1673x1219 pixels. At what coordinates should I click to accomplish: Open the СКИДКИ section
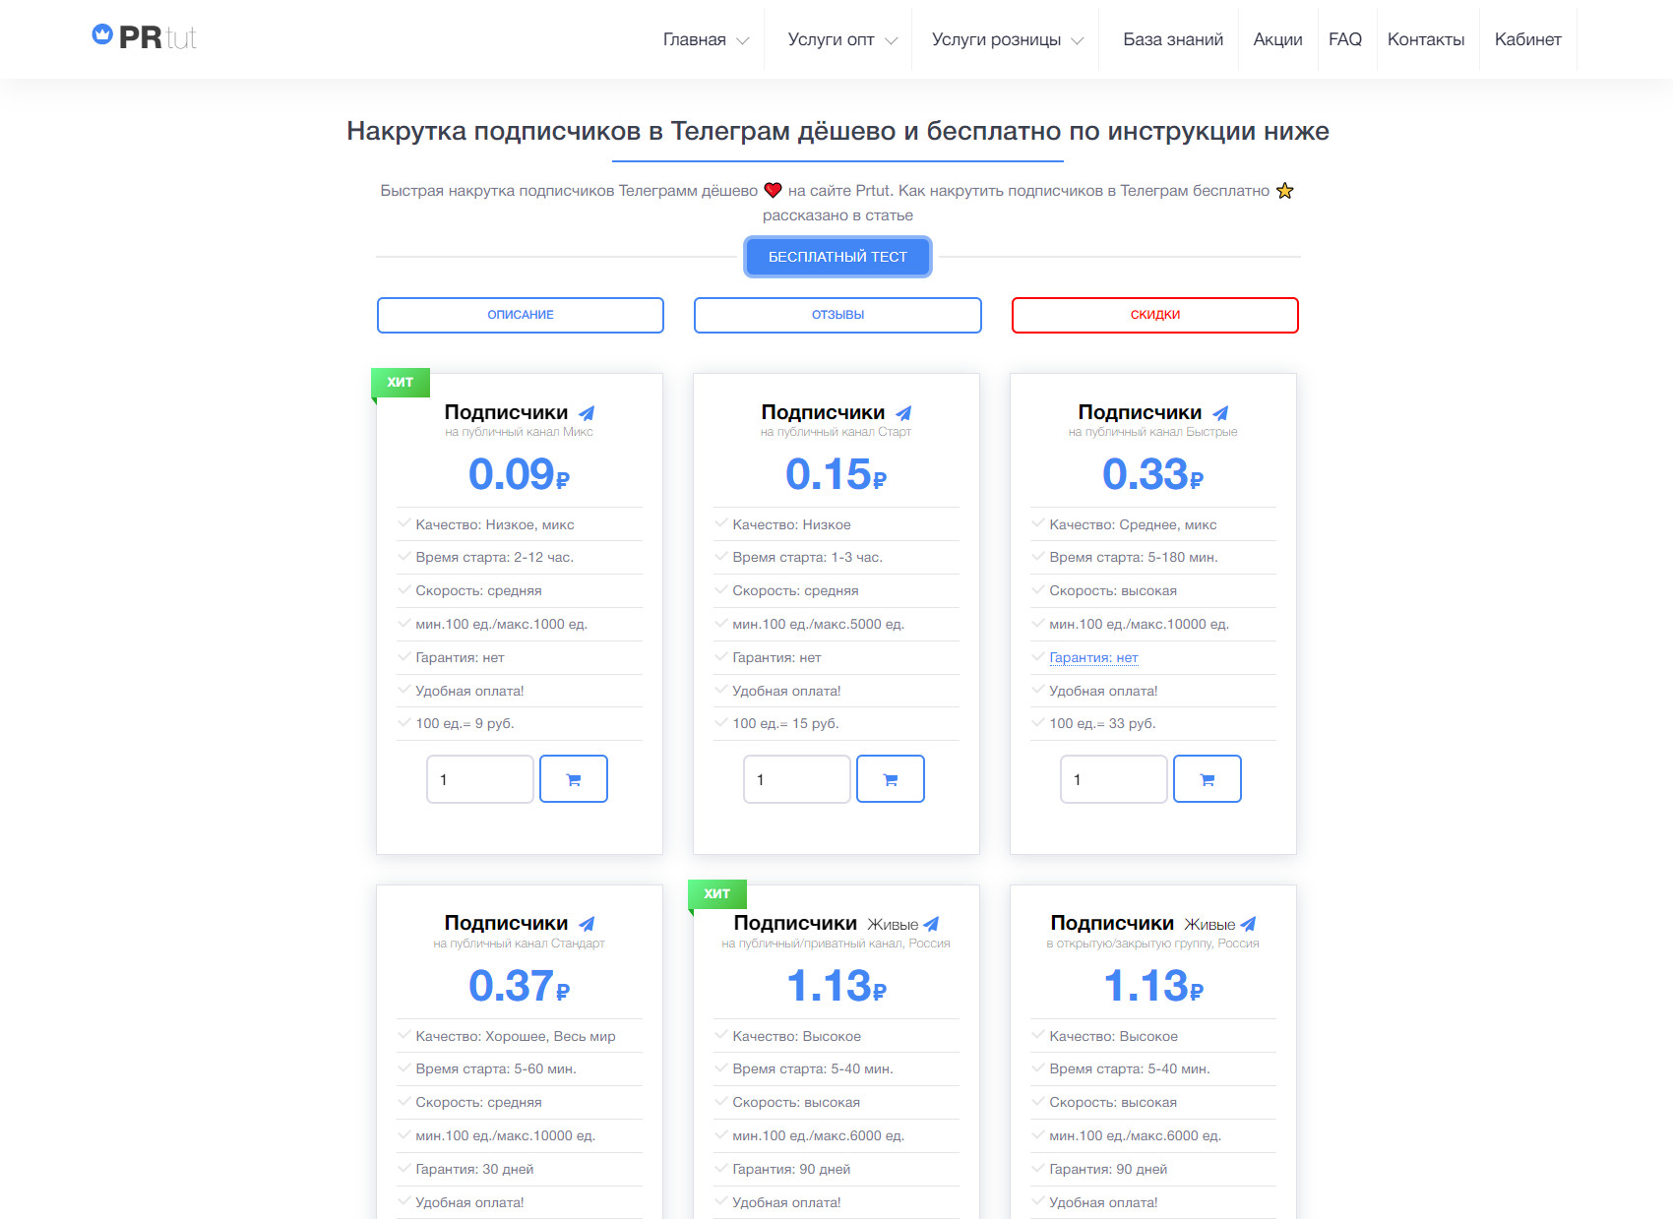1155,315
